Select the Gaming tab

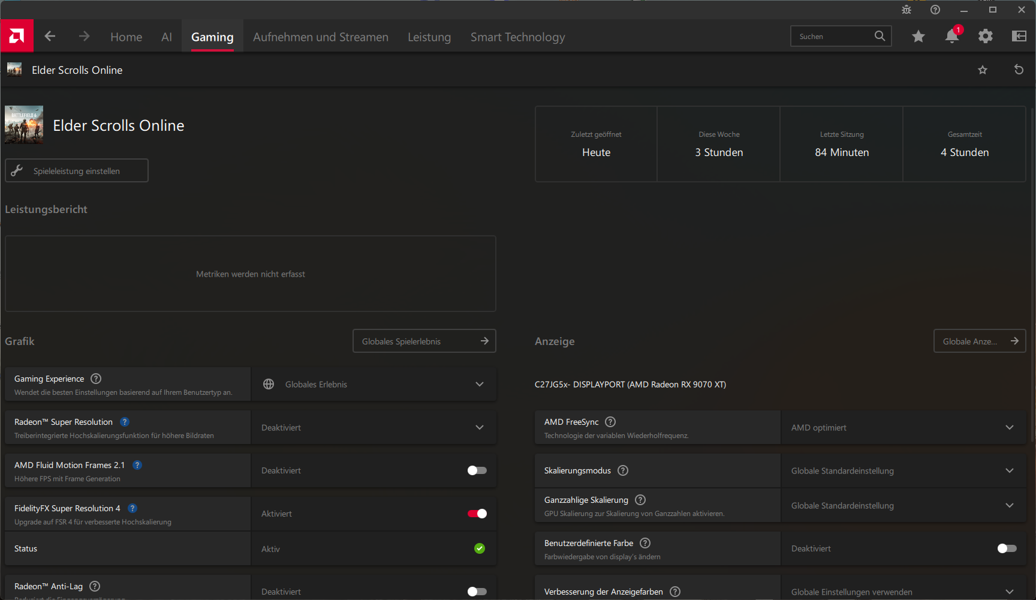click(212, 37)
